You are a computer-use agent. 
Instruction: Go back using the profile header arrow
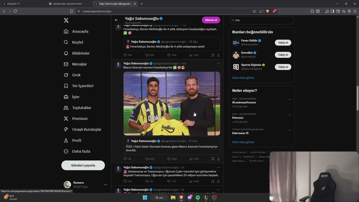point(116,20)
